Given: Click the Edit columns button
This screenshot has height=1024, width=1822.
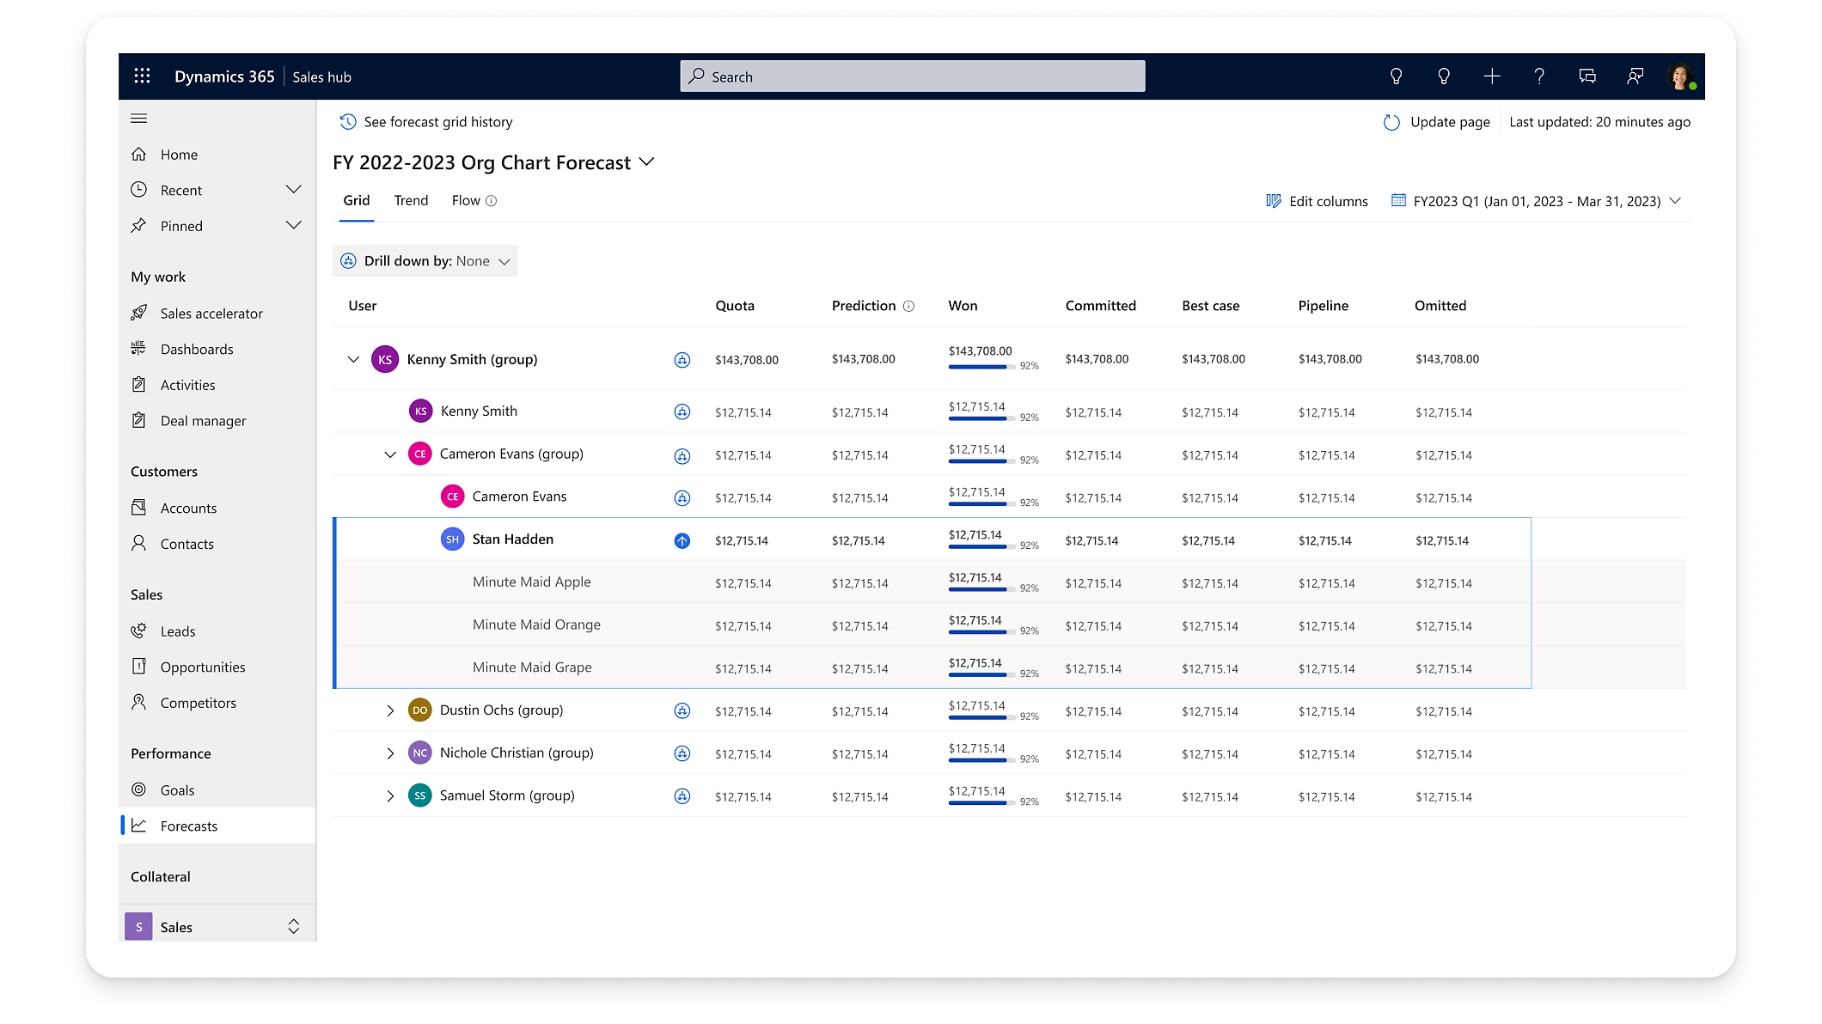Looking at the screenshot, I should pyautogui.click(x=1317, y=201).
